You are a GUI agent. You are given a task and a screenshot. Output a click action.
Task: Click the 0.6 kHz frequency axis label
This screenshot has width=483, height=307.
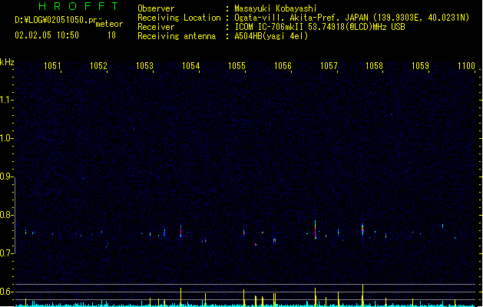pos(6,292)
